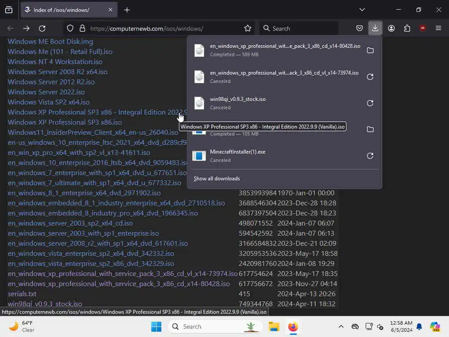
Task: Open Windows11_InsiderPreview_Client_x64 iso link
Action: click(x=93, y=133)
